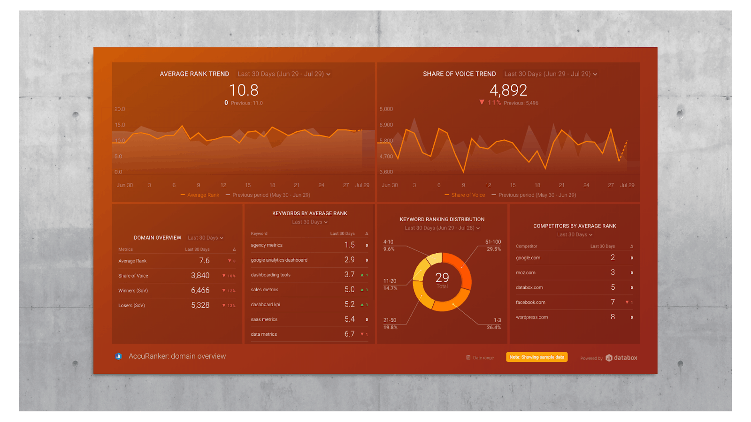Click the google.com competitor row
The height and width of the screenshot is (422, 751).
[x=575, y=258]
